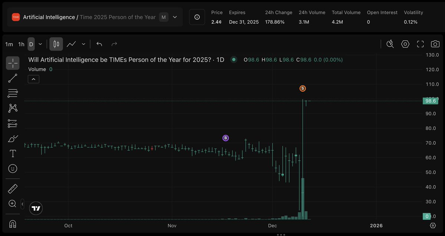Open the emoji icons tool
The width and height of the screenshot is (445, 236).
[x=13, y=169]
